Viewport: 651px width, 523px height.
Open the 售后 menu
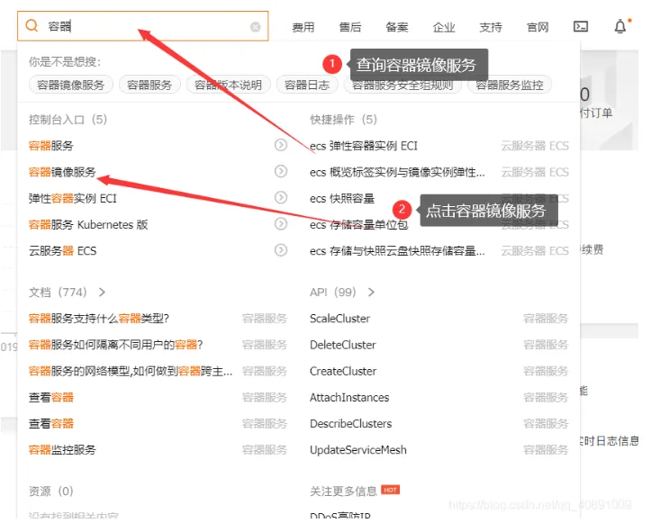click(350, 27)
